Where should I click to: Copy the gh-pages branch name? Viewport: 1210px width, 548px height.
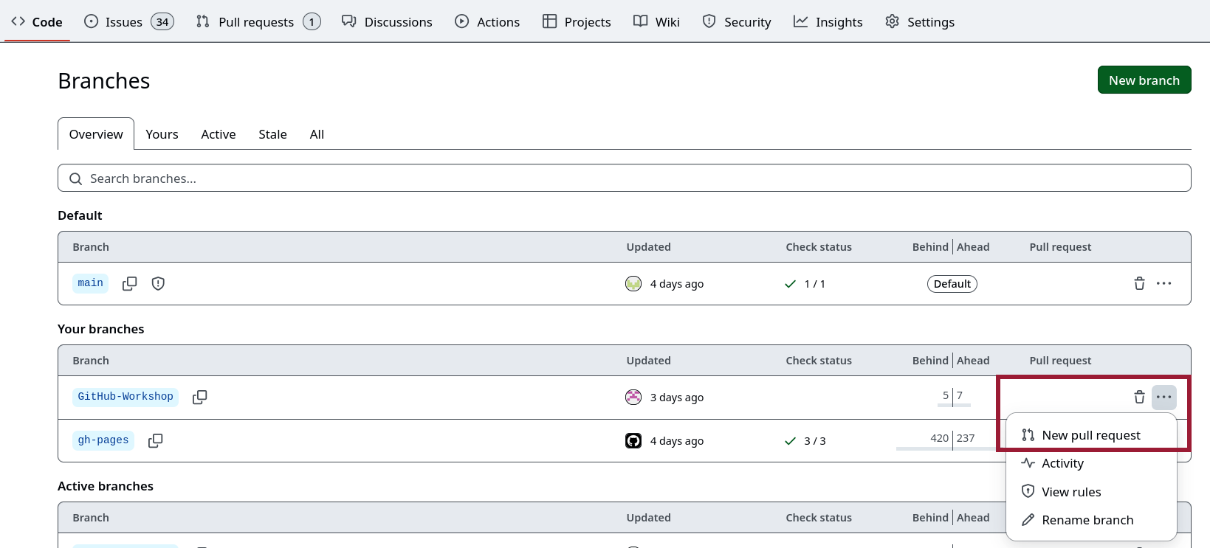[x=155, y=441]
